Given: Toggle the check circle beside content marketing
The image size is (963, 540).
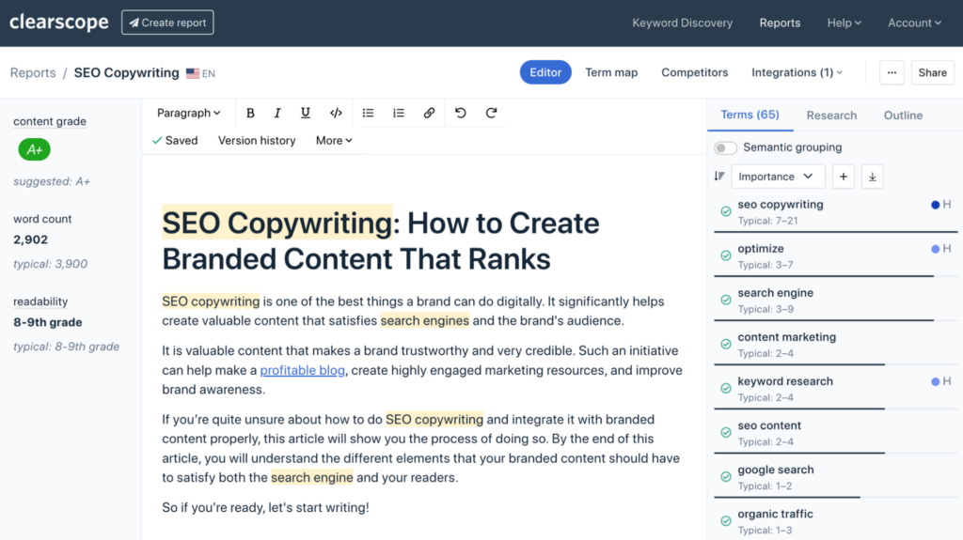Looking at the screenshot, I should tap(726, 345).
